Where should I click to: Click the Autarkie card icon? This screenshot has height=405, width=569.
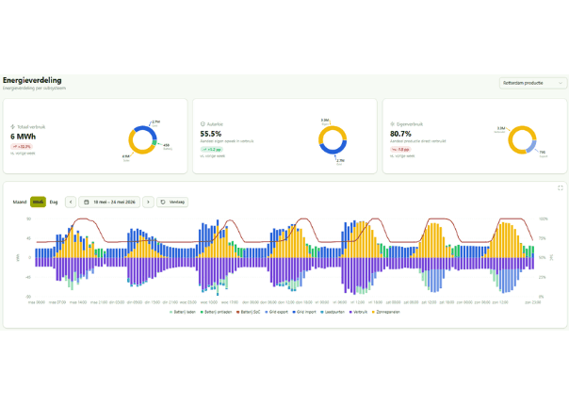[x=203, y=124]
